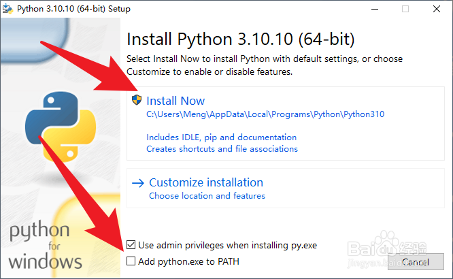Click the Python logo graphic
The height and width of the screenshot is (279, 453).
point(61,127)
